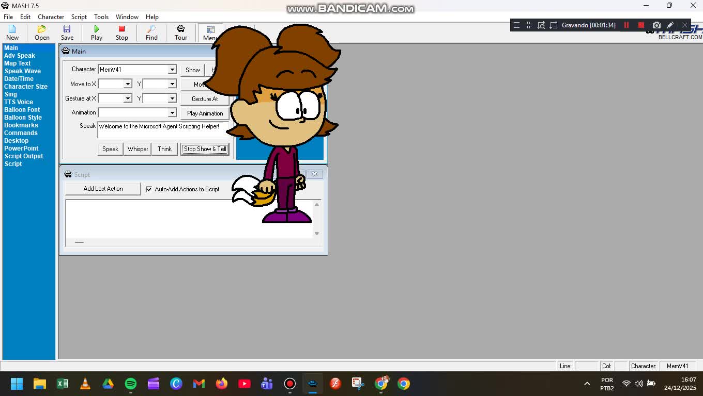Open VLC media player from taskbar

(85, 384)
